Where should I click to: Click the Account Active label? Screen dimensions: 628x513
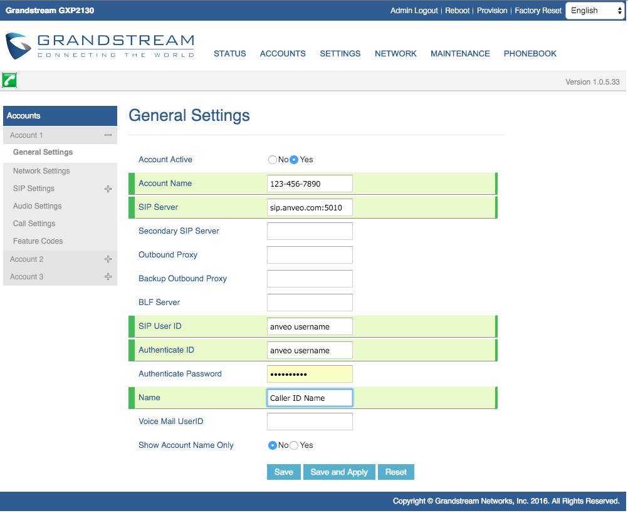tap(165, 160)
